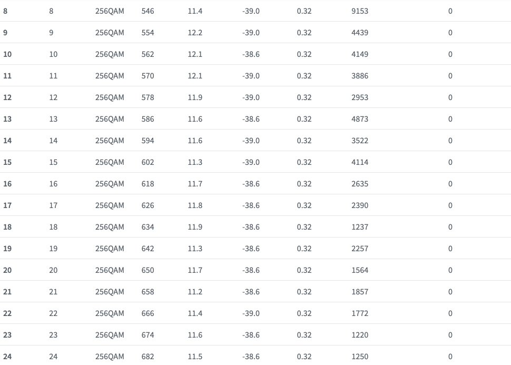The height and width of the screenshot is (365, 511).
Task: Select the power value 11.8
Action: [x=195, y=205]
